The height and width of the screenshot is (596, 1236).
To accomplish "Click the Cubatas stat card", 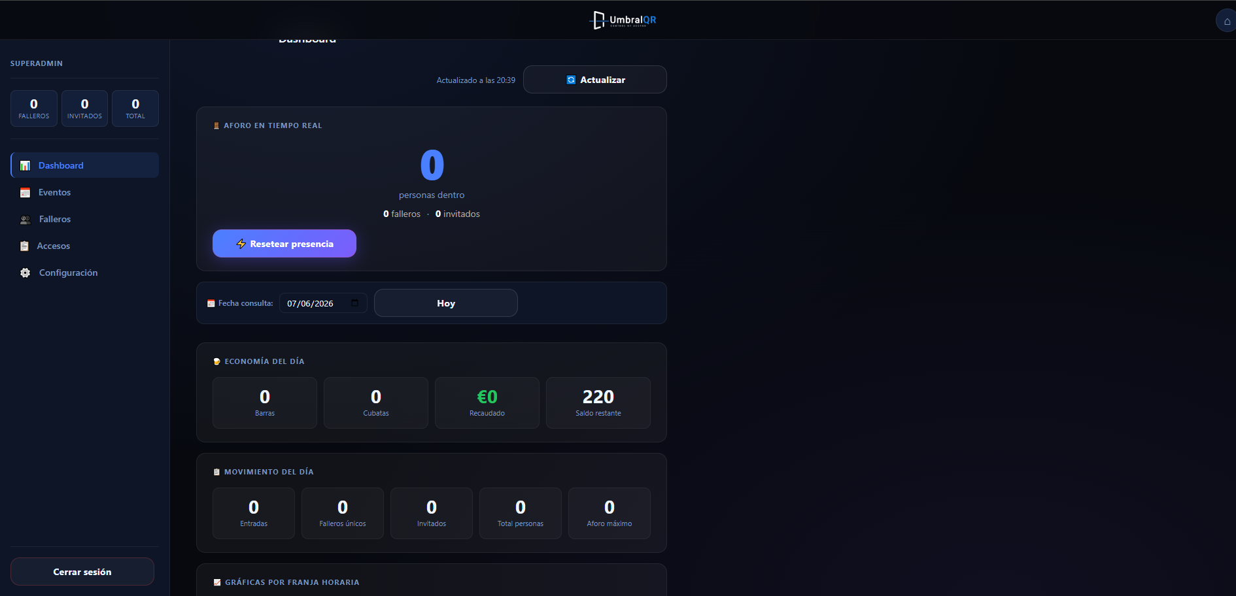I will (x=376, y=403).
